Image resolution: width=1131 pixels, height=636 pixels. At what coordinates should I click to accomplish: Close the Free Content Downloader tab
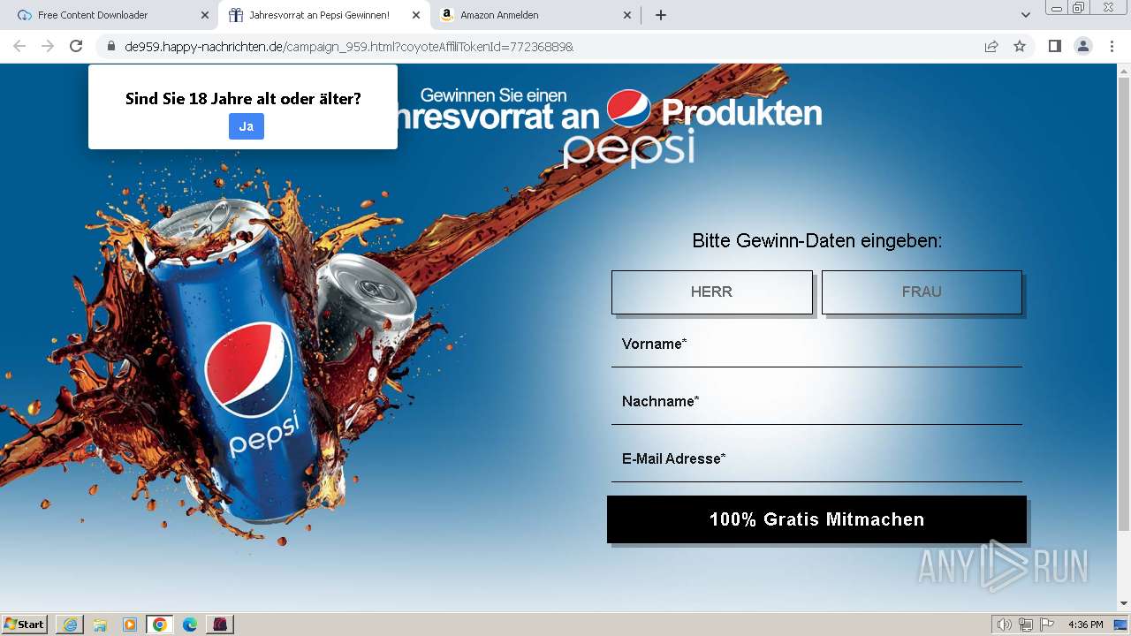coord(204,15)
